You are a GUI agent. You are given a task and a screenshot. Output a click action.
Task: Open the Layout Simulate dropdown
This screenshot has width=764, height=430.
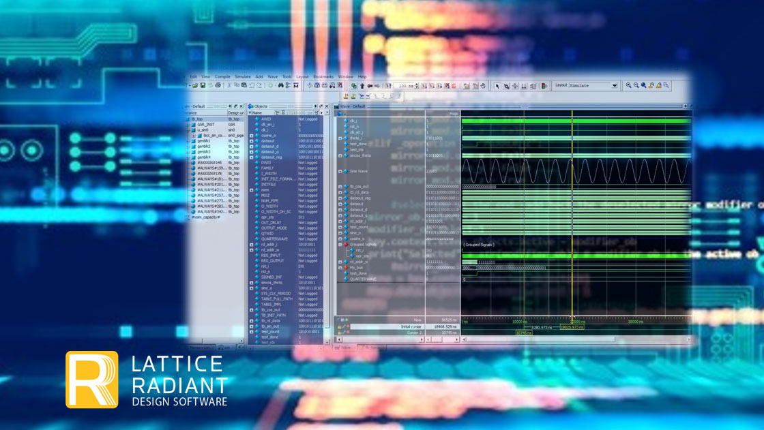(x=614, y=86)
